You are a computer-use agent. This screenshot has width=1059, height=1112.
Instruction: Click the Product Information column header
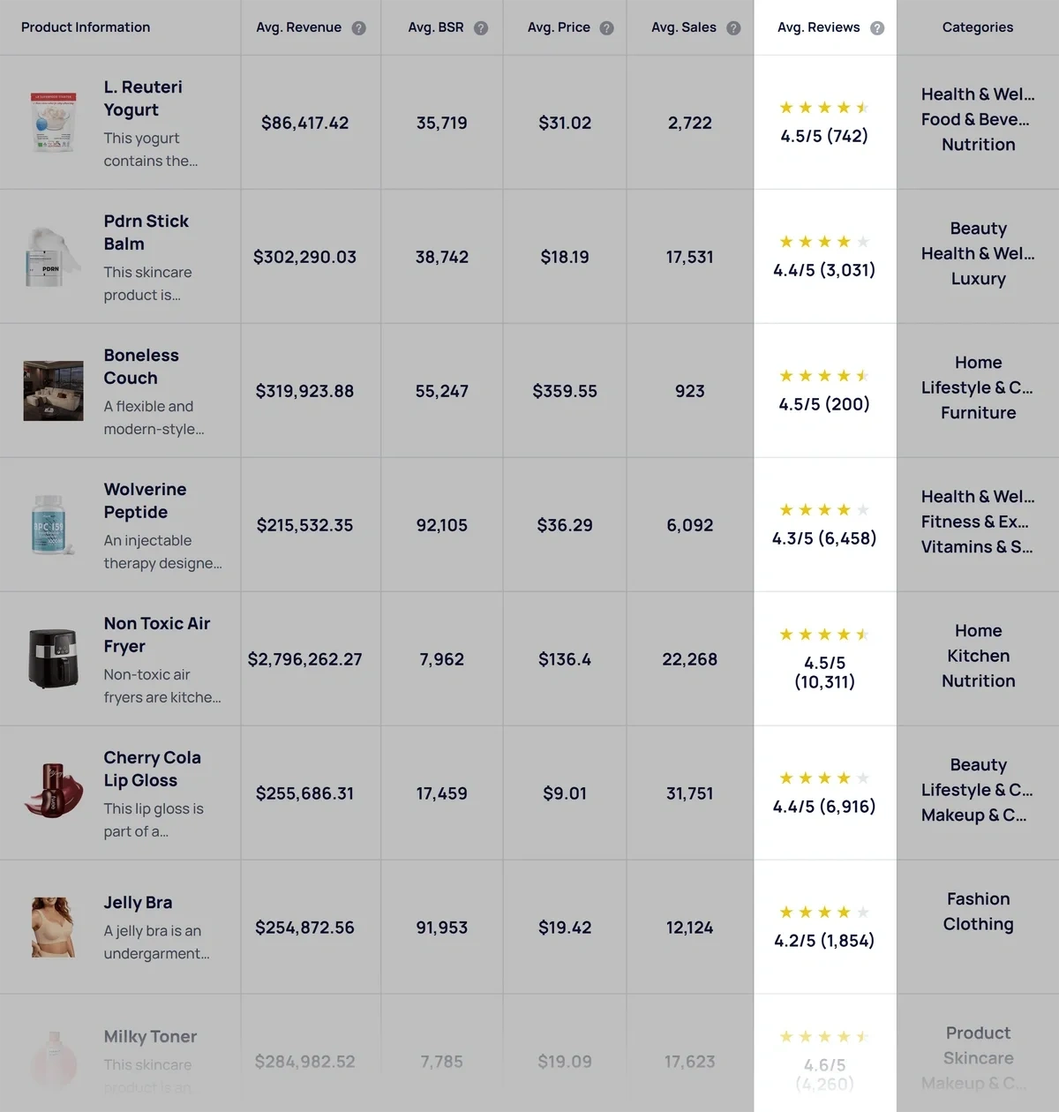click(85, 27)
